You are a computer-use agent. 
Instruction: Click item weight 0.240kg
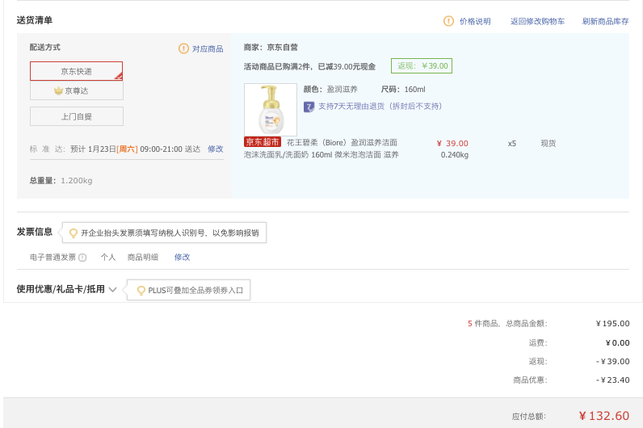454,155
